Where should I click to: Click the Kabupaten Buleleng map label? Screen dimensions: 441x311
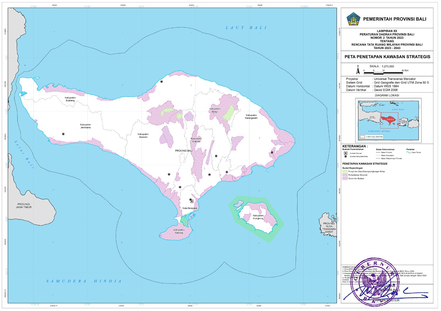[70, 99]
